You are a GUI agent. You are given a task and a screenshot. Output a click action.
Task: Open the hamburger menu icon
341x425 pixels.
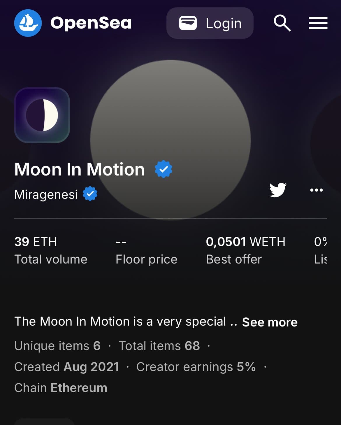[318, 23]
